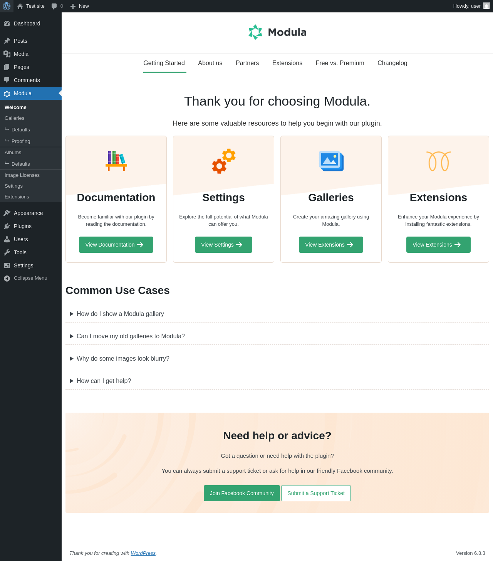Click the Modula icon in sidebar
Viewport: 493px width, 561px height.
coord(7,94)
